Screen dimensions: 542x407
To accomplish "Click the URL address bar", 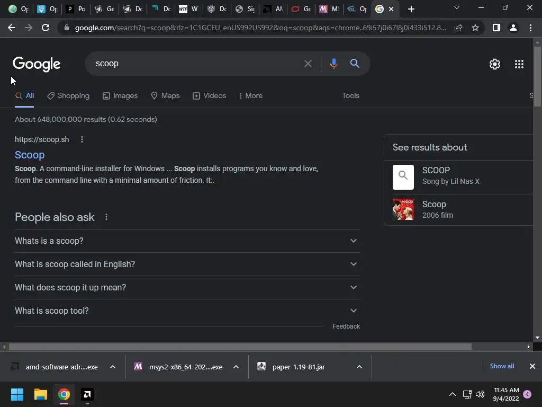I will pos(260,28).
